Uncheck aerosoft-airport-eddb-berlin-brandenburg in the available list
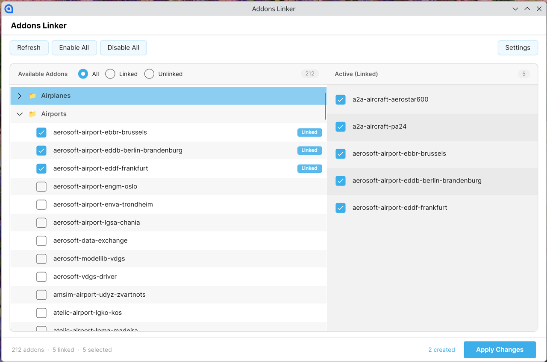This screenshot has height=362, width=547. tap(41, 151)
